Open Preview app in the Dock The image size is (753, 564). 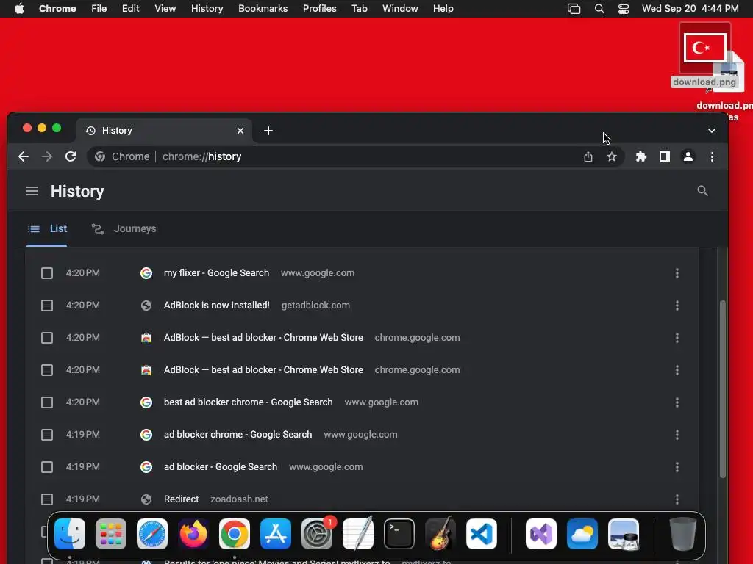pyautogui.click(x=624, y=534)
